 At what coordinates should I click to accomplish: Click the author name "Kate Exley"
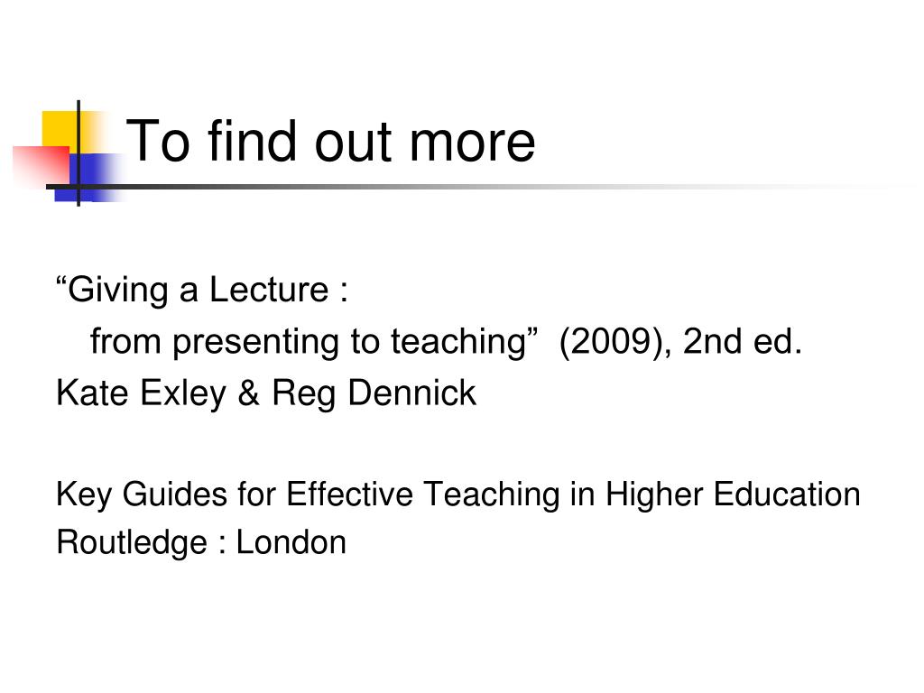click(142, 393)
